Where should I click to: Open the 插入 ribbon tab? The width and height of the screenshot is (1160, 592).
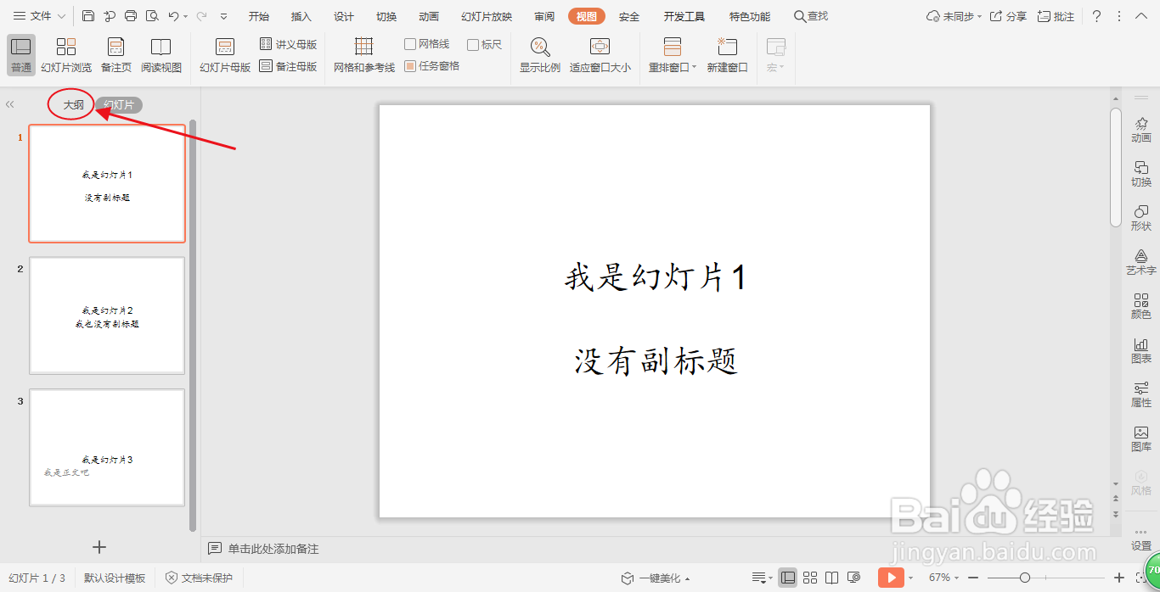click(x=301, y=17)
